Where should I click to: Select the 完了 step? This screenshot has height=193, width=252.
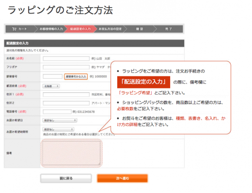click(x=168, y=29)
